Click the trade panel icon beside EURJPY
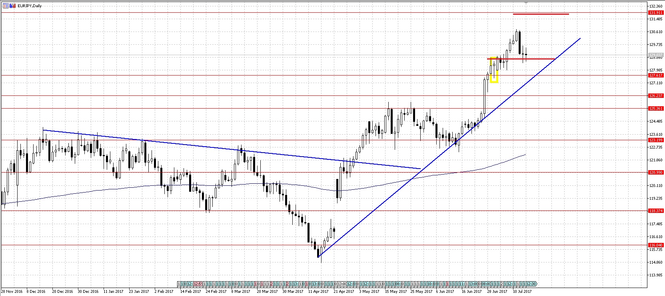The height and width of the screenshot is (296, 665). [5, 6]
